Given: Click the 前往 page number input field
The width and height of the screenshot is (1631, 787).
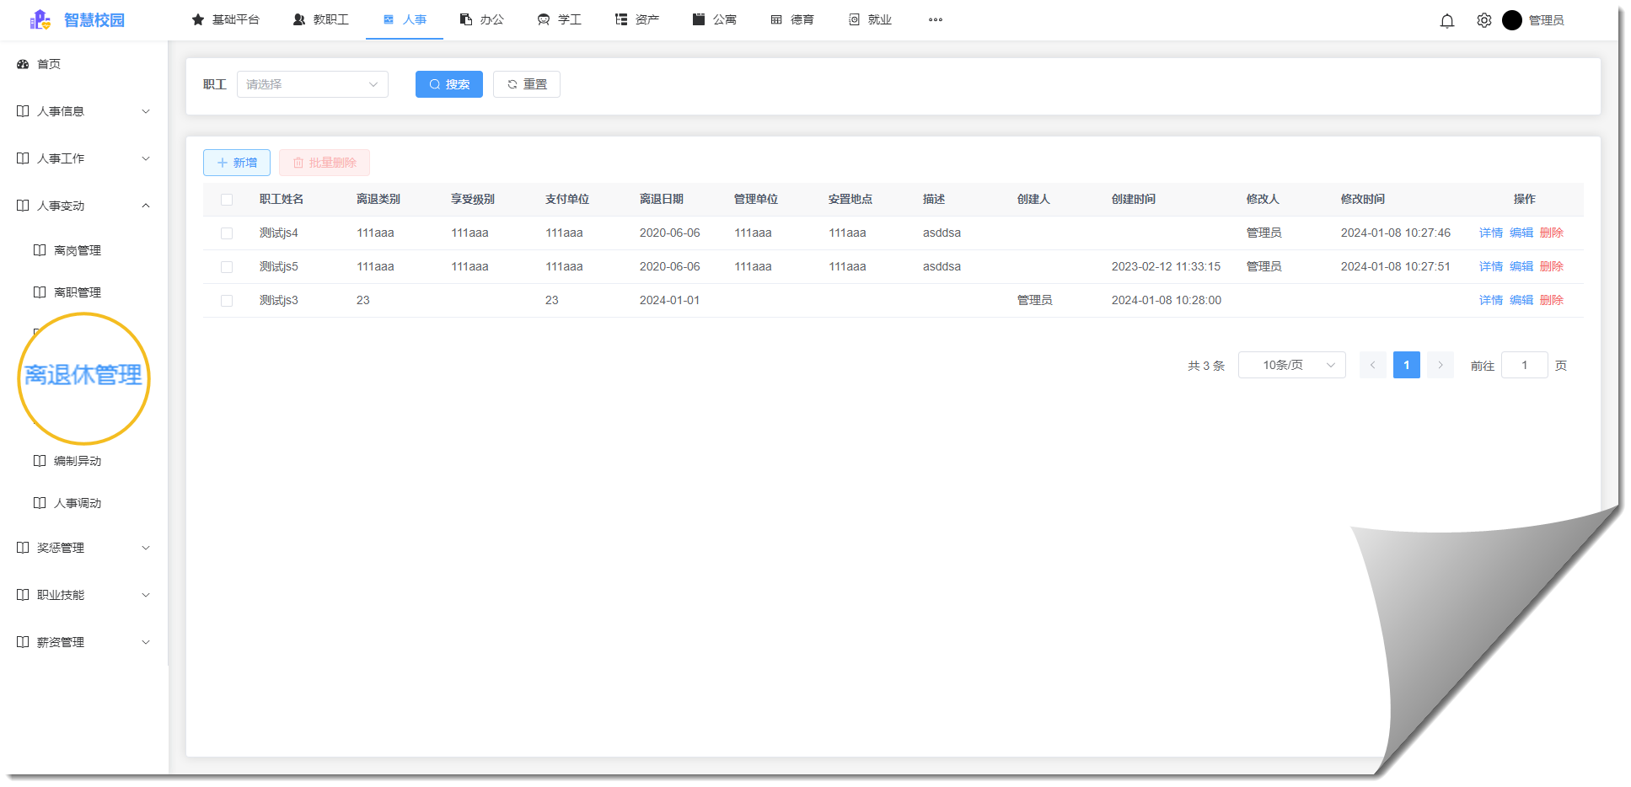Looking at the screenshot, I should pyautogui.click(x=1524, y=365).
